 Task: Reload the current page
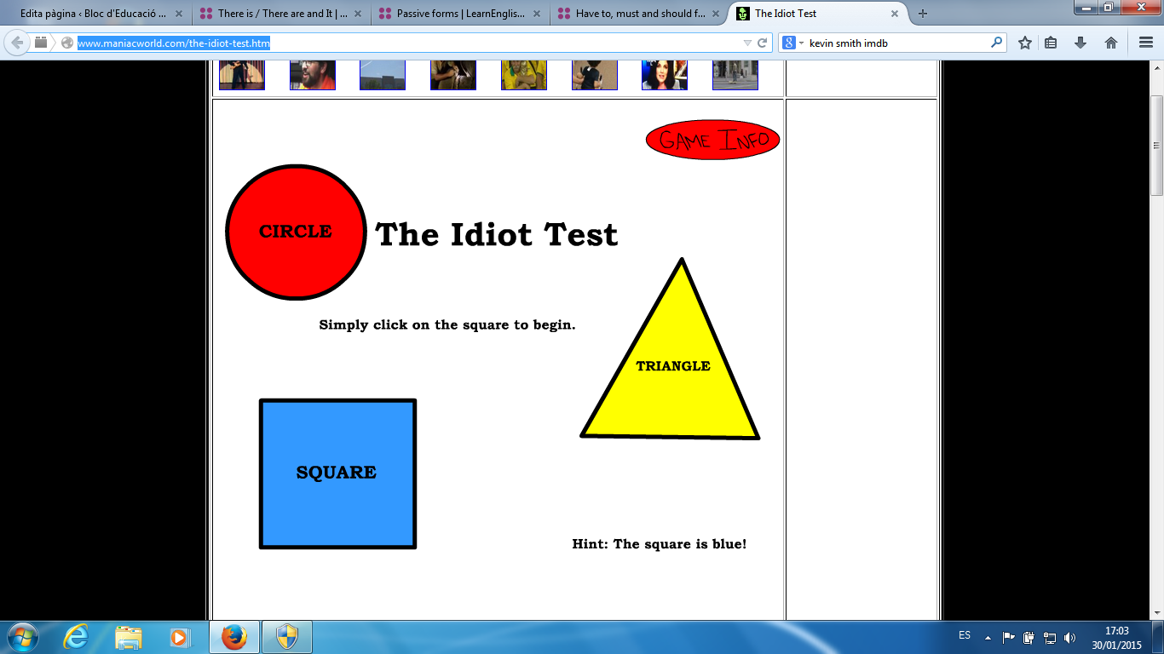tap(763, 43)
